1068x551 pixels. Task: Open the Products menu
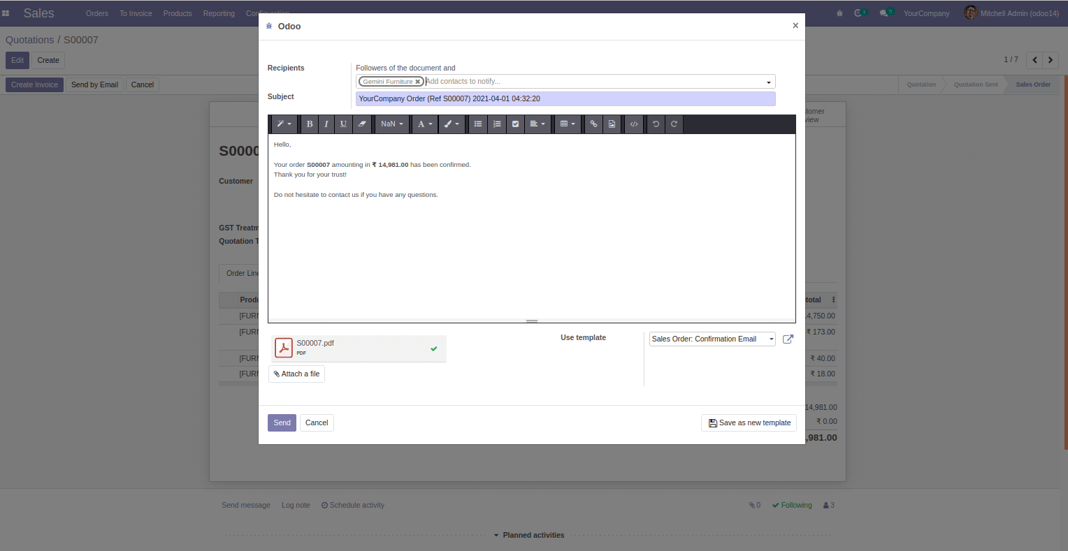(178, 13)
